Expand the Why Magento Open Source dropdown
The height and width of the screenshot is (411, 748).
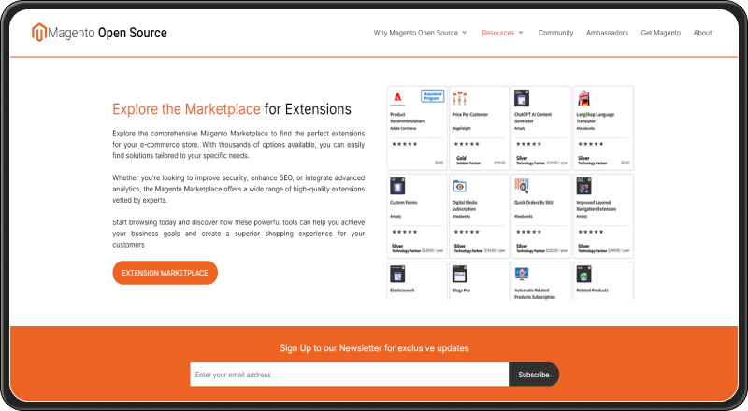click(420, 33)
